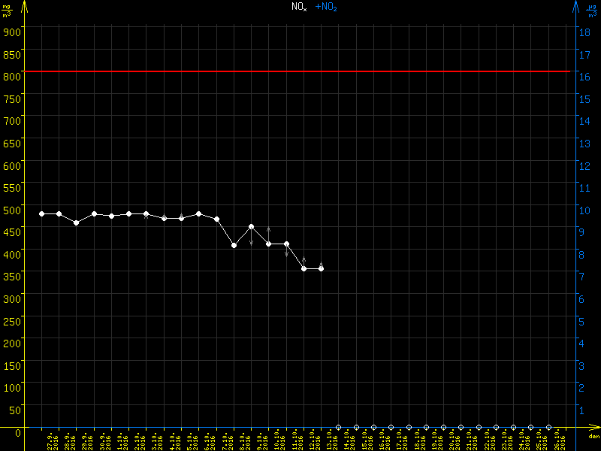Click the yellow right arrow ending the x-axis
Image resolution: width=601 pixels, height=451 pixels.
[x=594, y=428]
